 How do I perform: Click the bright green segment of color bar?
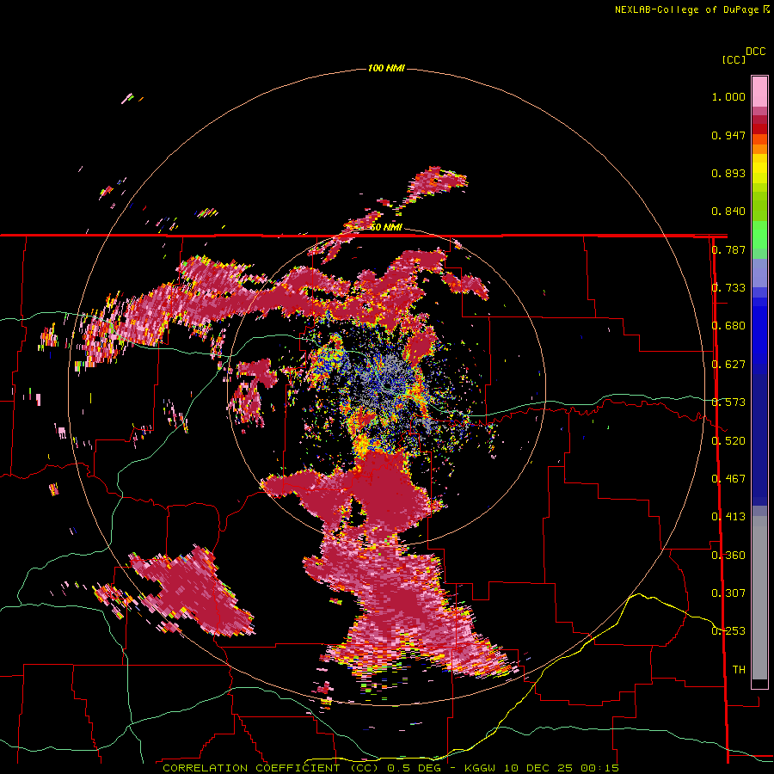pos(759,235)
